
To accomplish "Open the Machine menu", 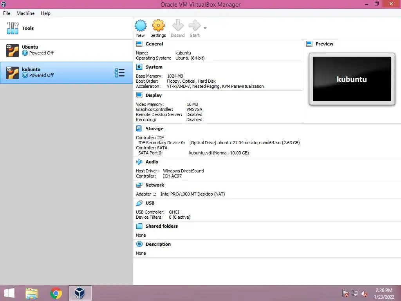I will click(x=25, y=13).
